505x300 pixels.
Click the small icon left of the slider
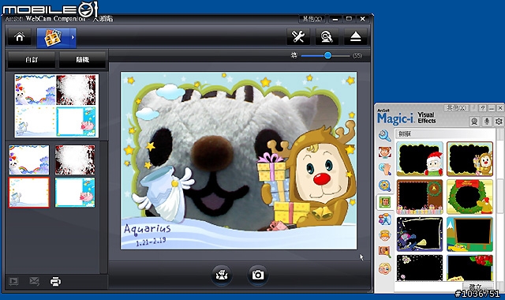pyautogui.click(x=294, y=55)
